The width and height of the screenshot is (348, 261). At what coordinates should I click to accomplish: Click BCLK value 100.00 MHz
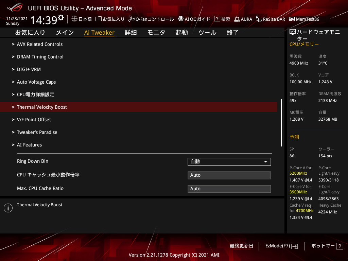point(300,82)
